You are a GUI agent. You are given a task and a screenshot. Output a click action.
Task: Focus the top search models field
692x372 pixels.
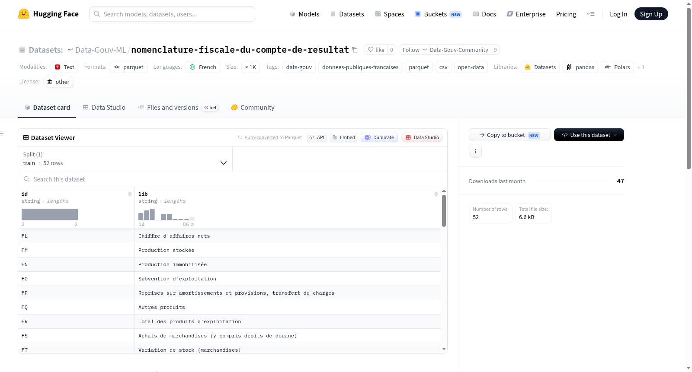(x=172, y=14)
